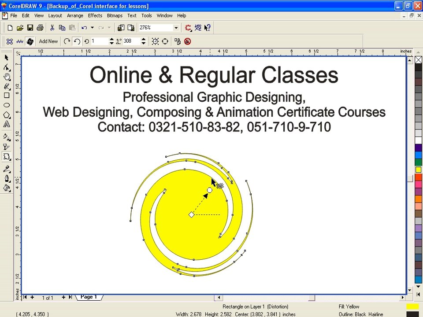Viewport: 423px width, 317px height.
Task: Select the Text tool
Action: pos(7,124)
